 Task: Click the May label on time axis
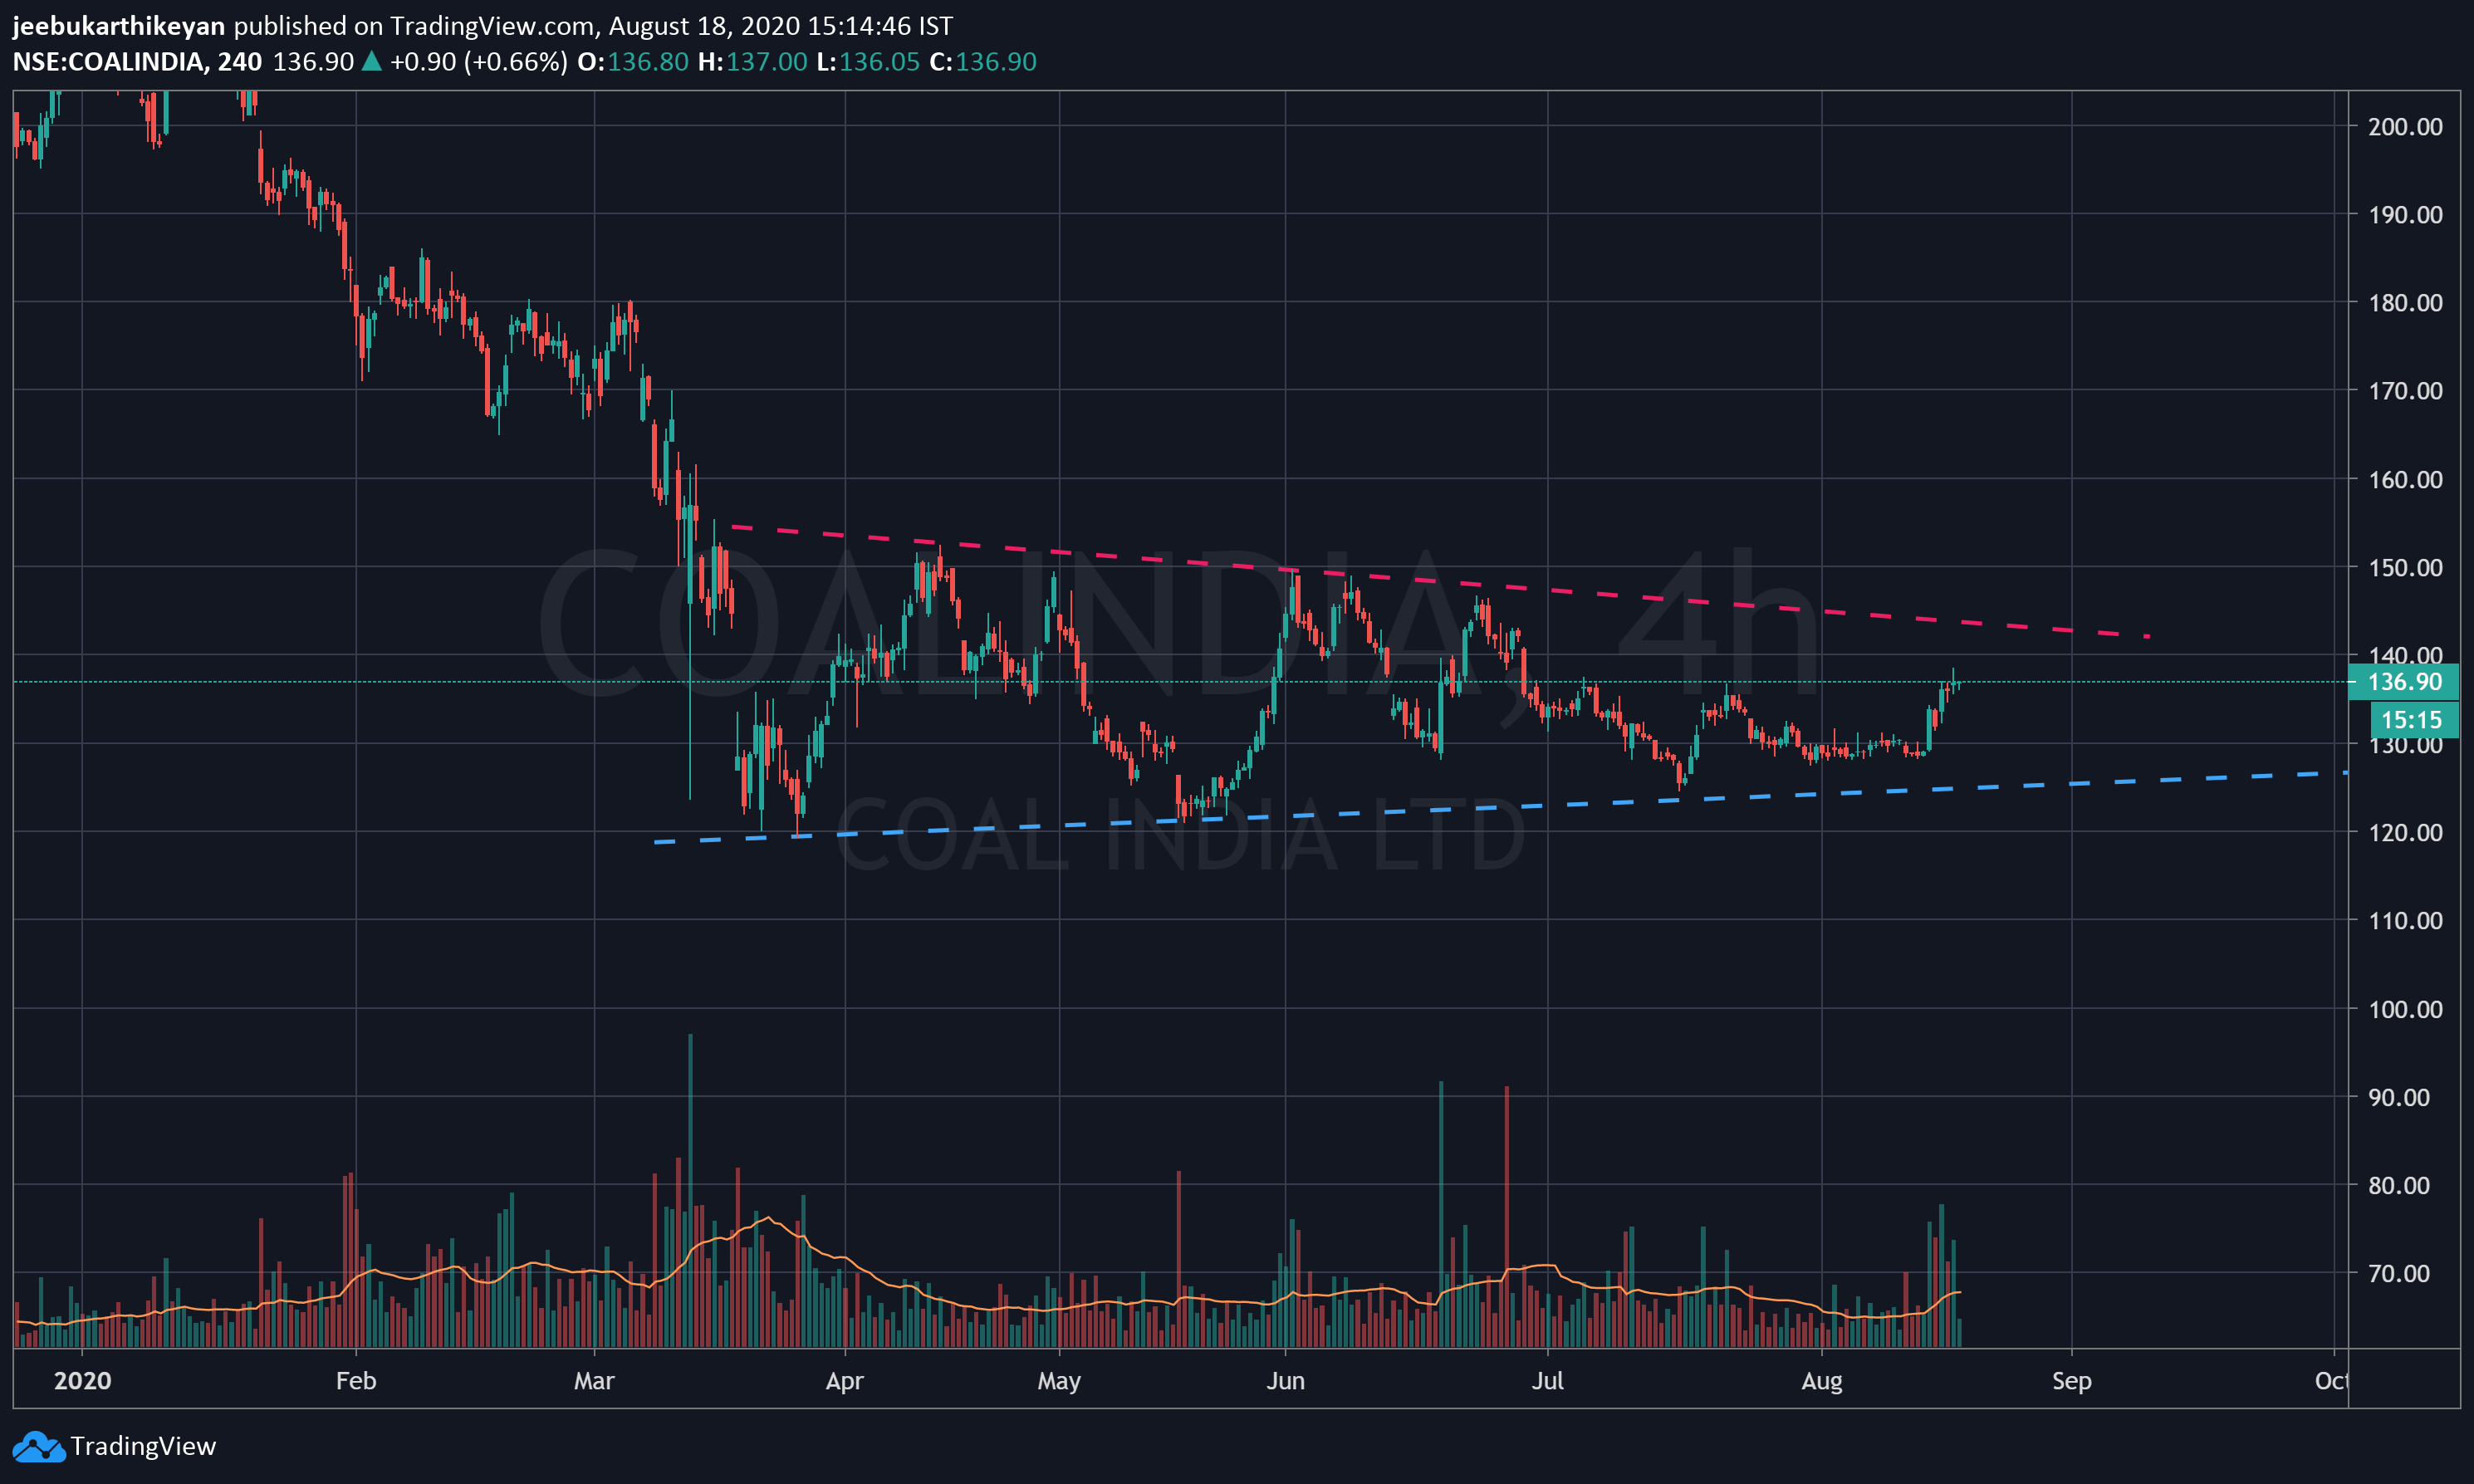pos(1059,1381)
